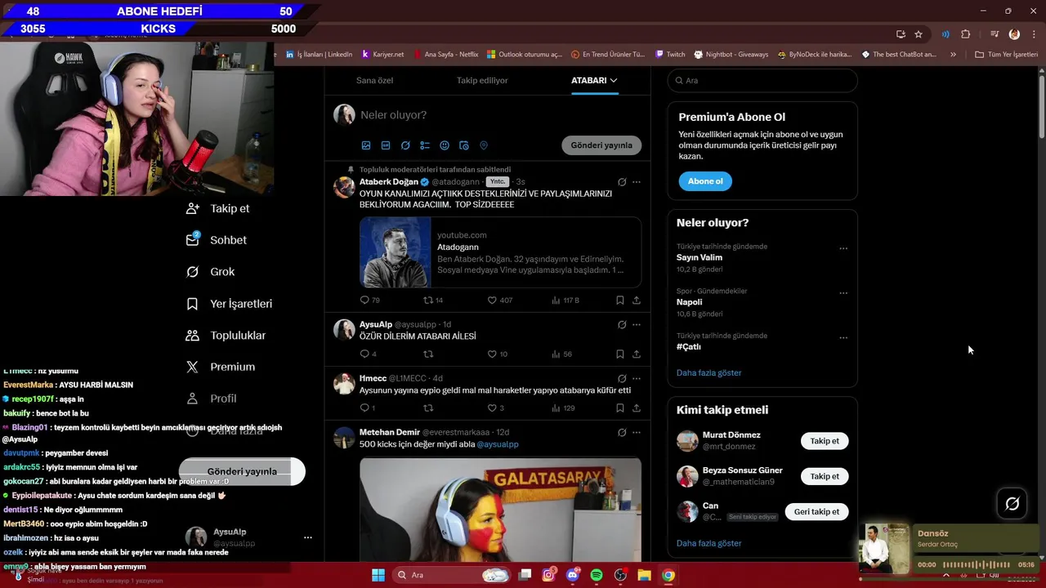
Task: Open more options on Ataberk Doğan's post
Action: (x=637, y=182)
